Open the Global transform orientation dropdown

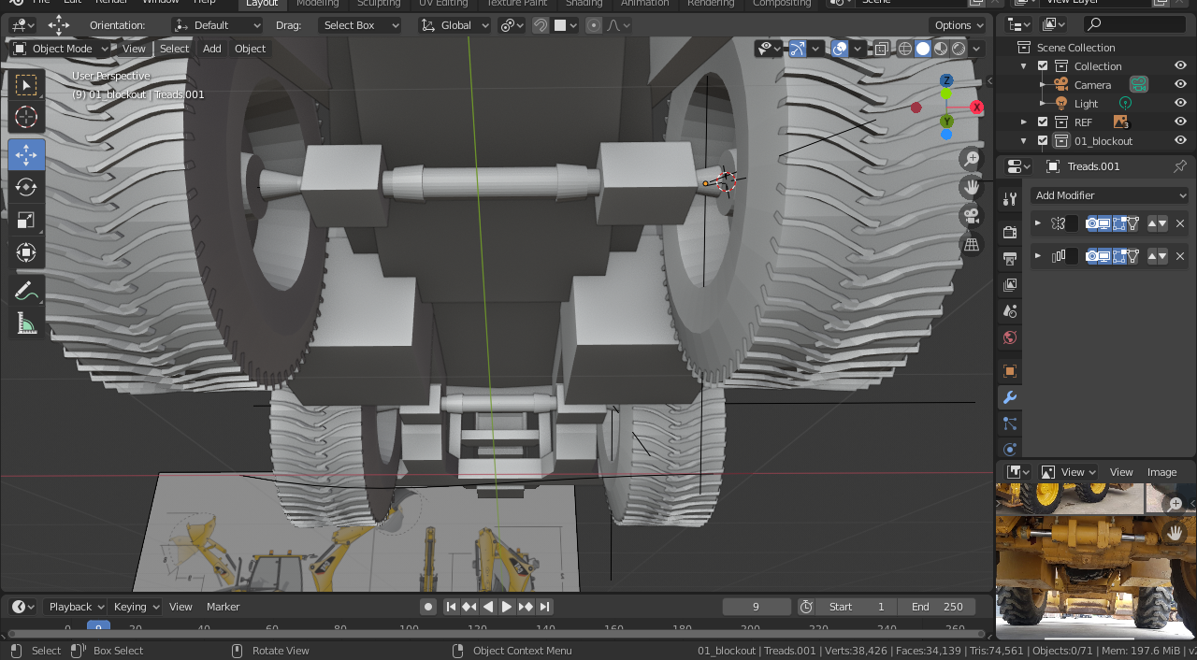pyautogui.click(x=454, y=25)
